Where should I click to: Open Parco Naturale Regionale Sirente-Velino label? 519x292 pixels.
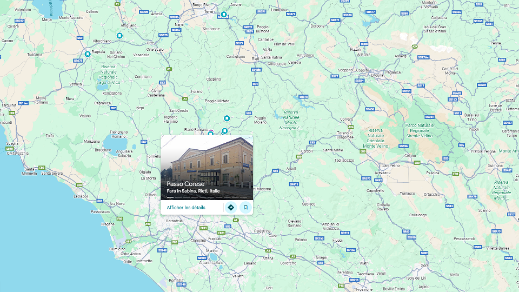(420, 130)
